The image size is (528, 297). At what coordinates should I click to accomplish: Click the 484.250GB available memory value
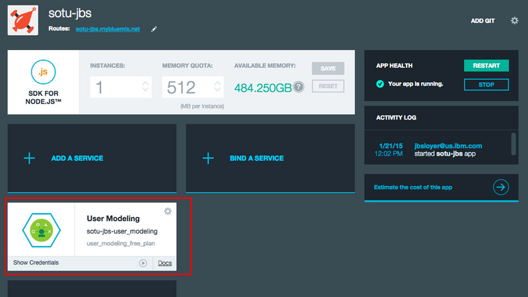263,88
